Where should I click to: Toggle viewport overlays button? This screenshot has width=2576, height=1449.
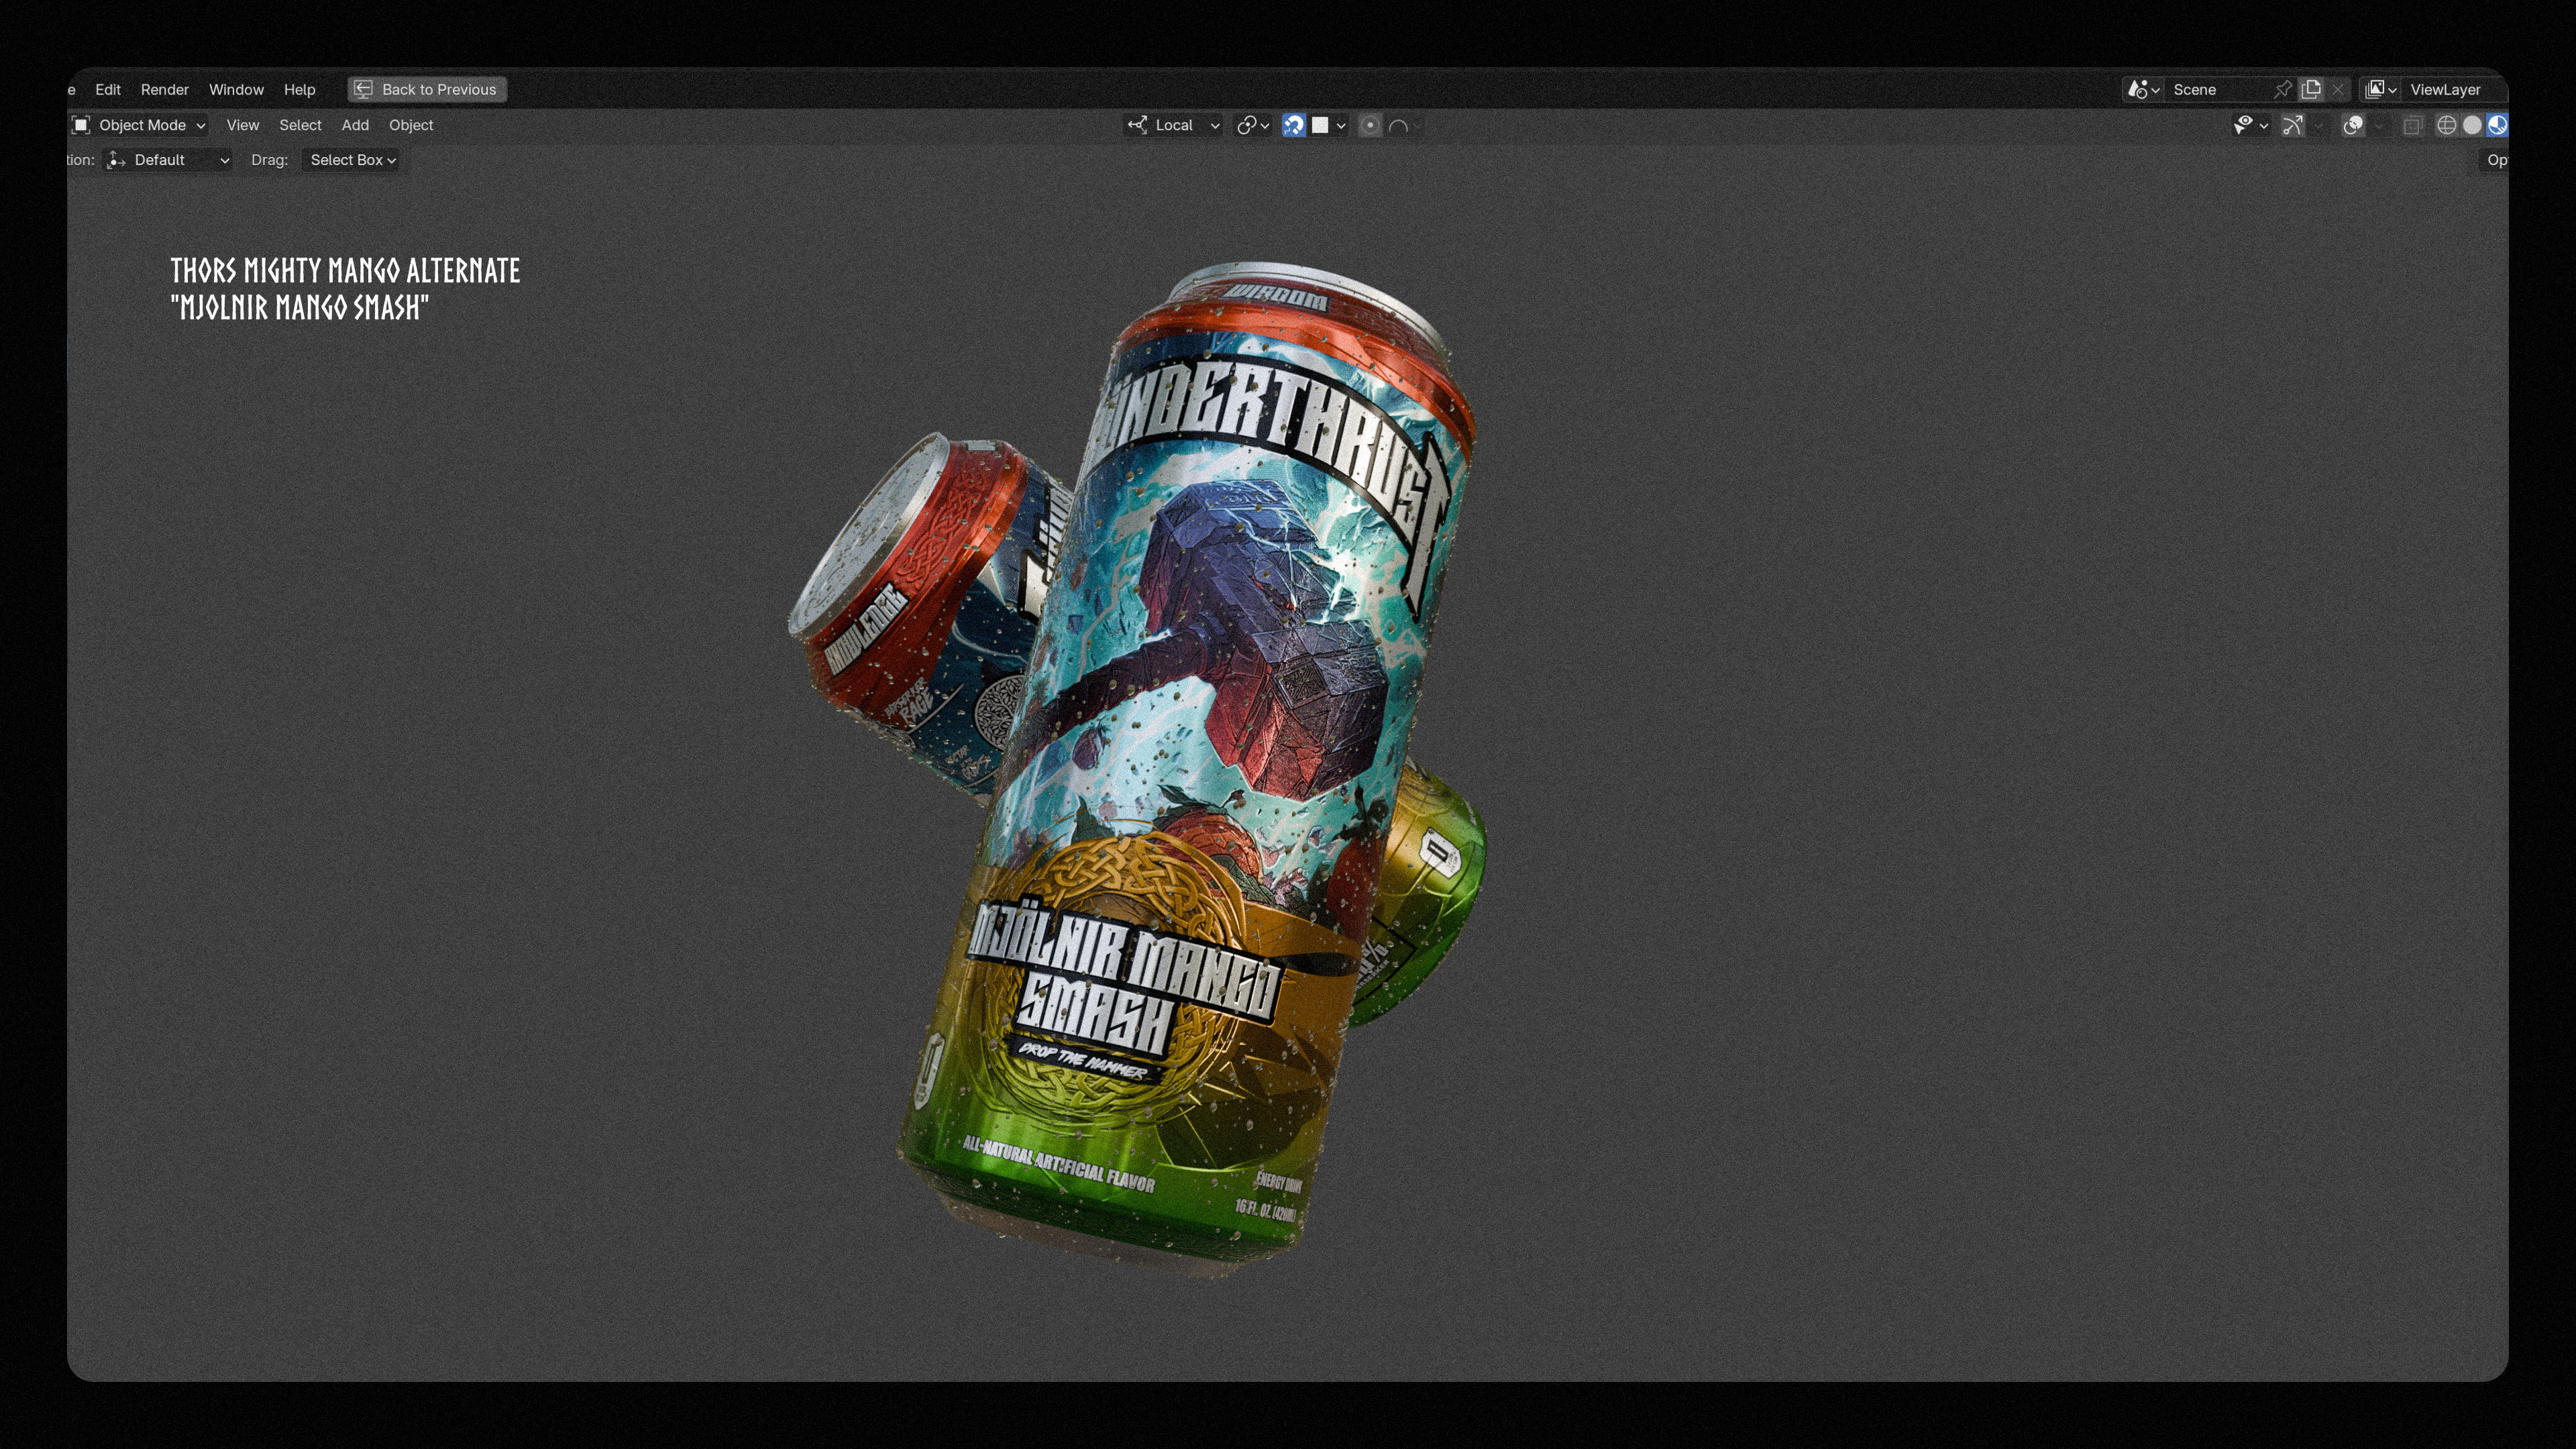click(2353, 125)
